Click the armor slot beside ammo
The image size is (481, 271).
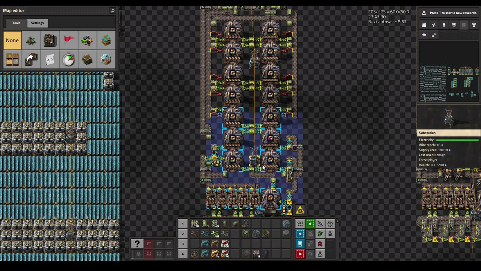click(138, 254)
